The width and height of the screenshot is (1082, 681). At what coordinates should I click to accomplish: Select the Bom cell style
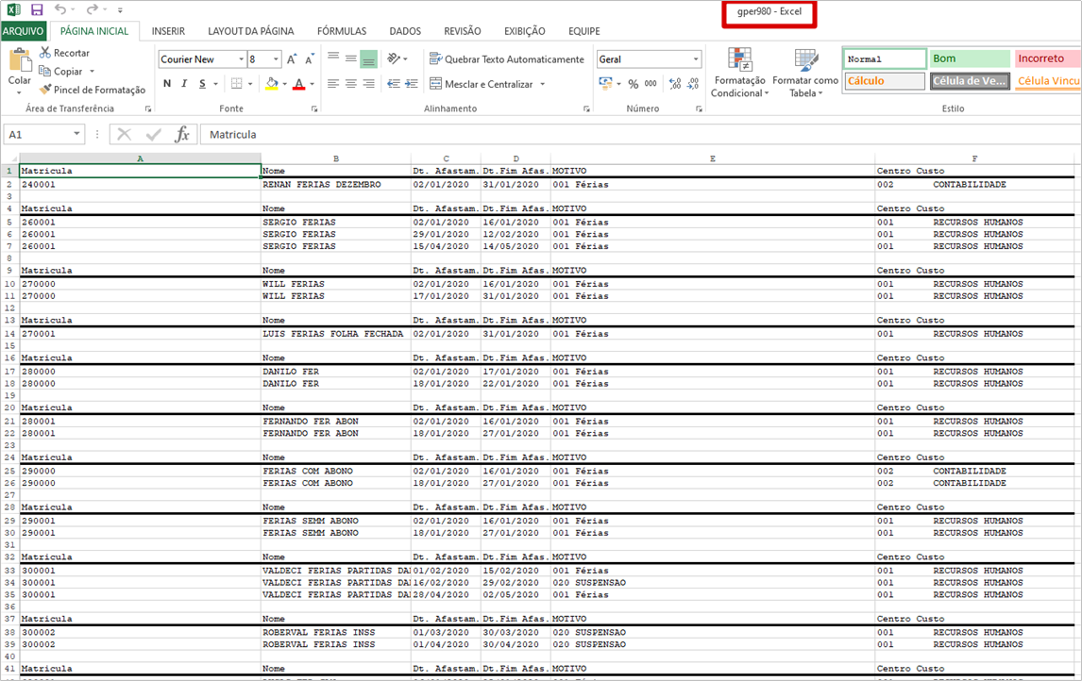click(970, 58)
